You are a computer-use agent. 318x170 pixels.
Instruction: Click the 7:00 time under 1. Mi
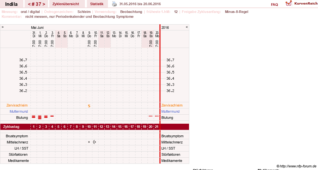pos(40,43)
